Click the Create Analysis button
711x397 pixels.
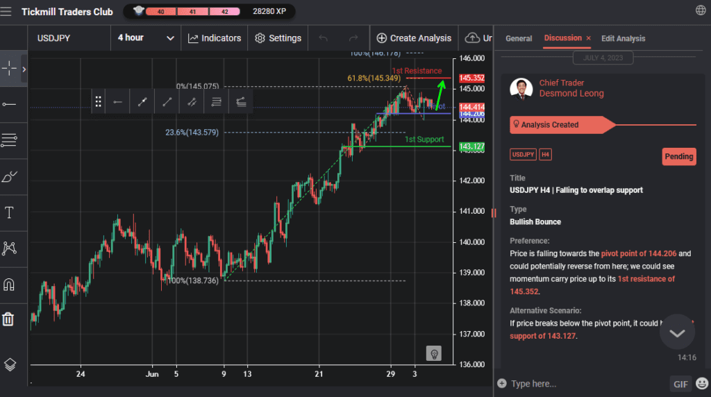pyautogui.click(x=414, y=38)
